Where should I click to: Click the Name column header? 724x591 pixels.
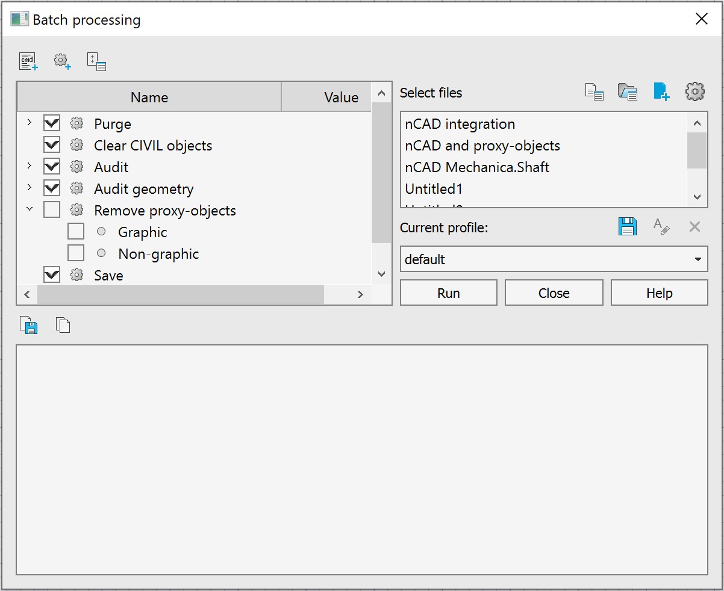coord(149,97)
